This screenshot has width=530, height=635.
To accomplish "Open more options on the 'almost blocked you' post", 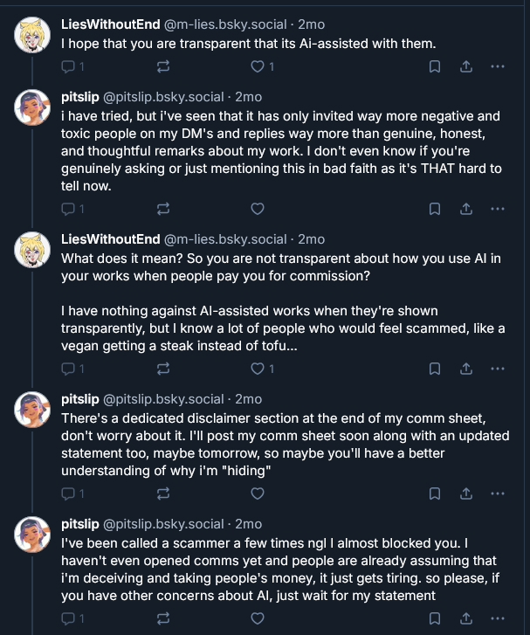I will [x=497, y=618].
